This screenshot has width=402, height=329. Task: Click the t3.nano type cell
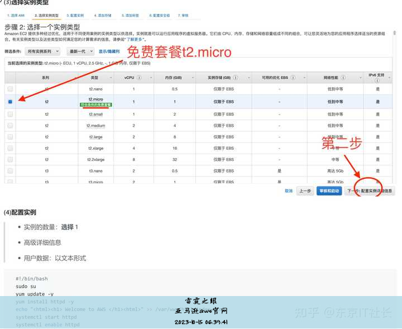pyautogui.click(x=96, y=171)
